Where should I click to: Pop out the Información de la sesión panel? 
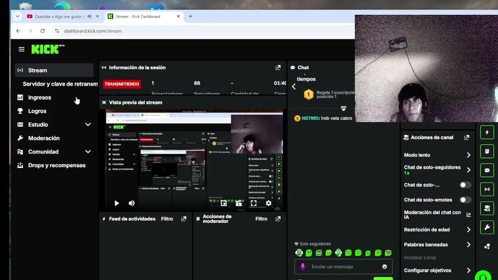(278, 68)
